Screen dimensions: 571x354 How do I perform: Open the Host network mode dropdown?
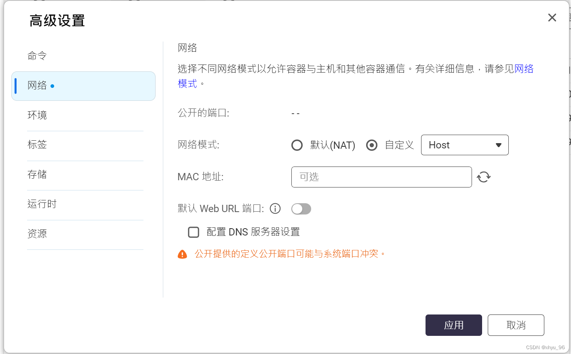coord(465,145)
